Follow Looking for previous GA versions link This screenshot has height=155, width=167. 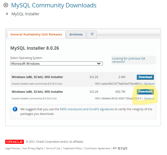pyautogui.click(x=129, y=60)
